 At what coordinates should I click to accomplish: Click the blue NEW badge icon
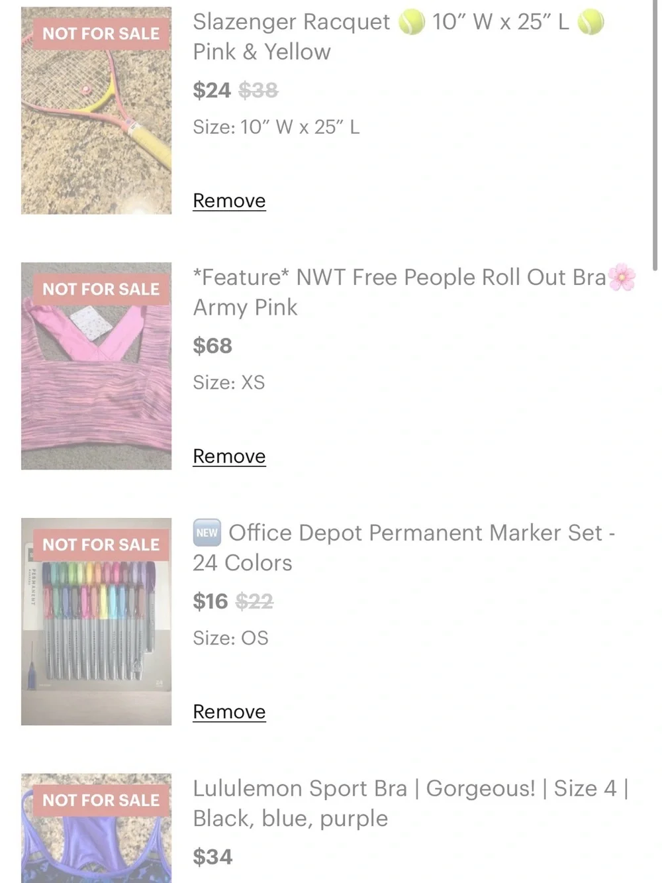tap(207, 533)
